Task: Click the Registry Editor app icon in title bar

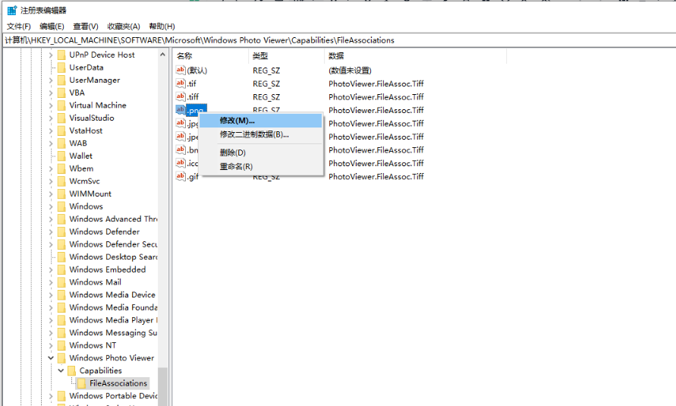Action: point(11,11)
